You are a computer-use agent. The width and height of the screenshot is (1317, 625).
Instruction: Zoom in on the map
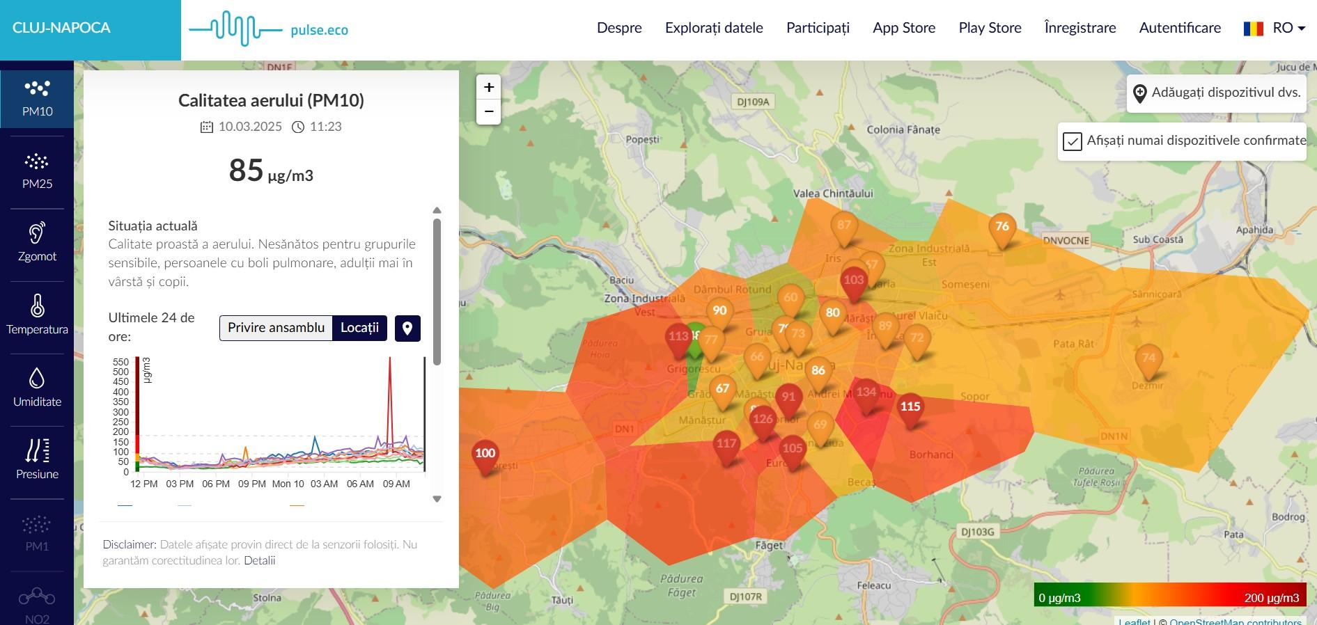click(x=488, y=88)
